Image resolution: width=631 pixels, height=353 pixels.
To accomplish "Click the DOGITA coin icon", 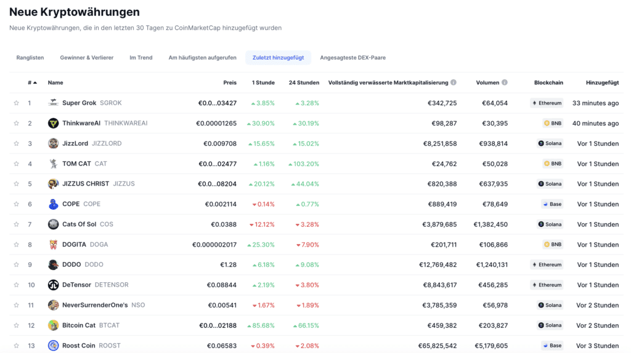I will click(x=54, y=244).
